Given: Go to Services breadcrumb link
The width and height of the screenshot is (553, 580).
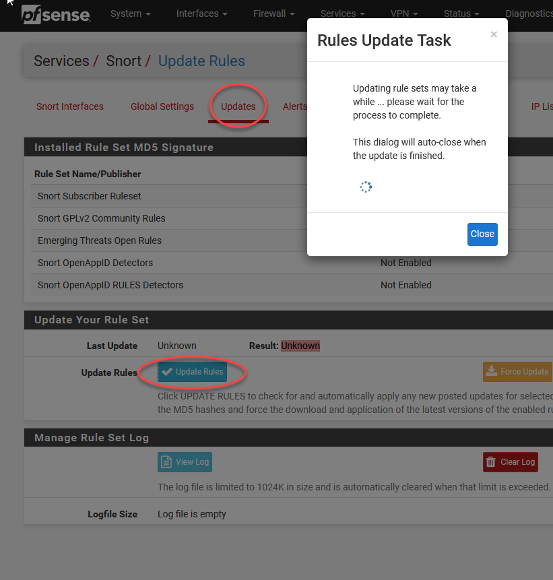Looking at the screenshot, I should click(61, 61).
